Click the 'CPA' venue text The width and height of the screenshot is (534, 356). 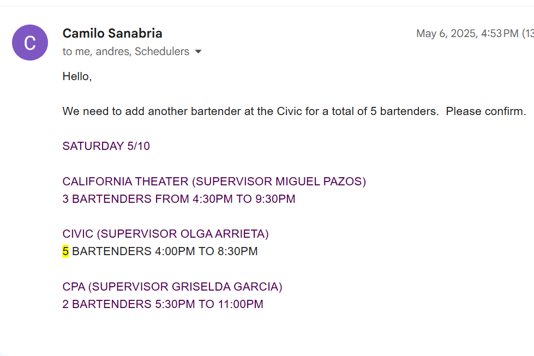(74, 287)
